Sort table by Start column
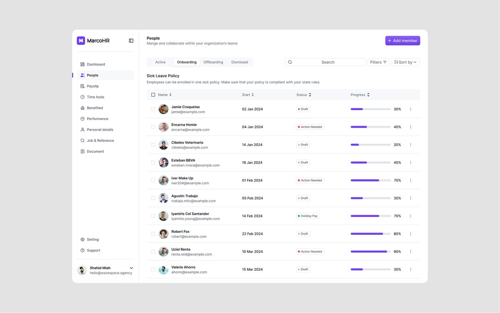This screenshot has width=500, height=313. point(248,95)
